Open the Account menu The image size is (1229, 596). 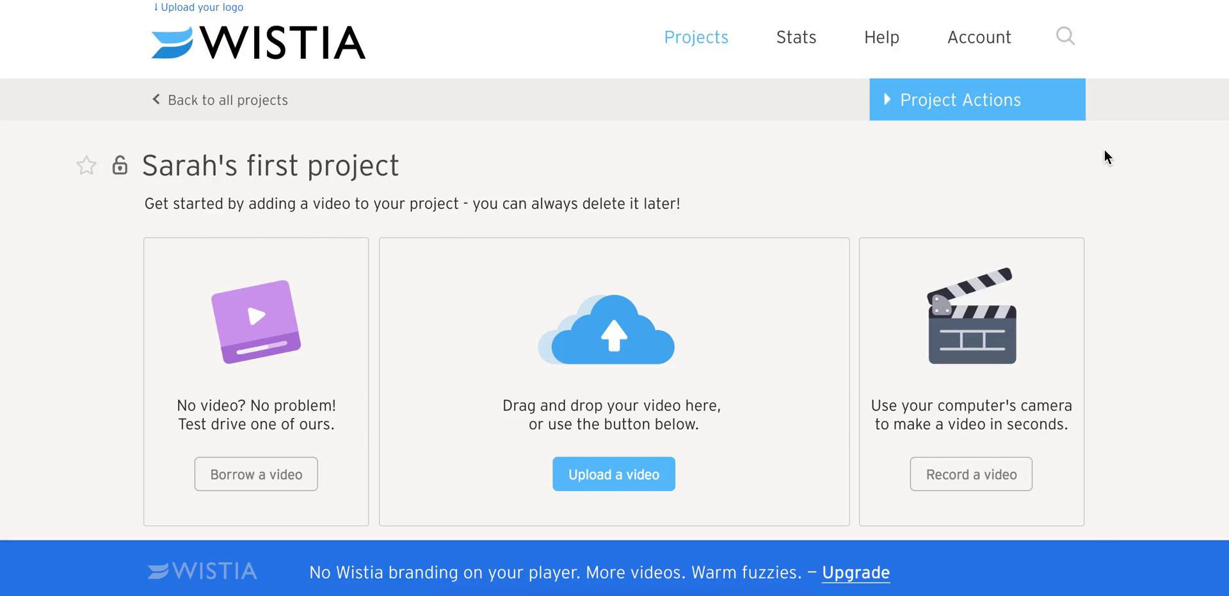tap(979, 37)
